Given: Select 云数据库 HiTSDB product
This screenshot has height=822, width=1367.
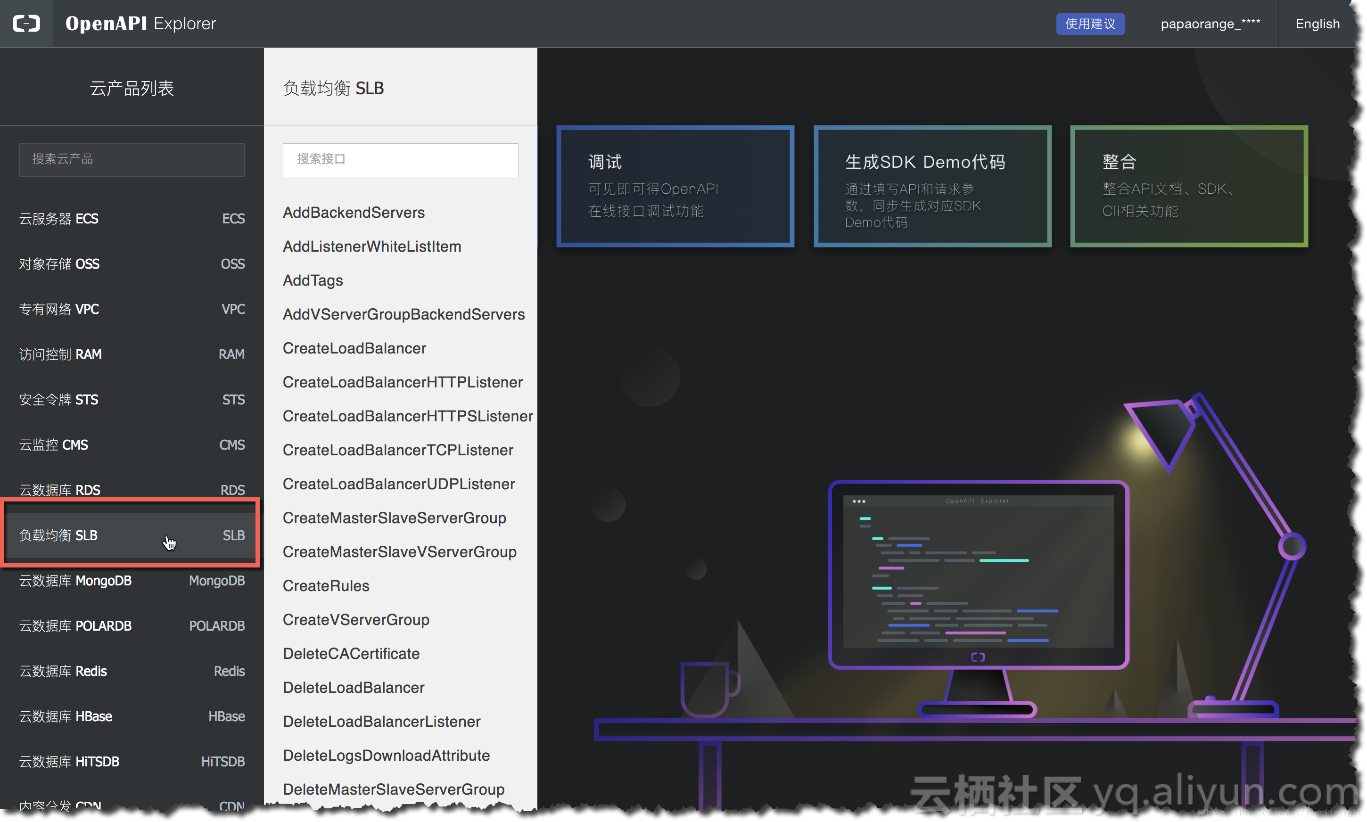Looking at the screenshot, I should coord(132,761).
